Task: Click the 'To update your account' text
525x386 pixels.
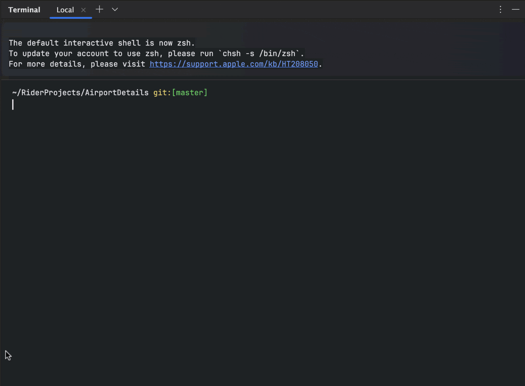Action: pyautogui.click(x=59, y=54)
